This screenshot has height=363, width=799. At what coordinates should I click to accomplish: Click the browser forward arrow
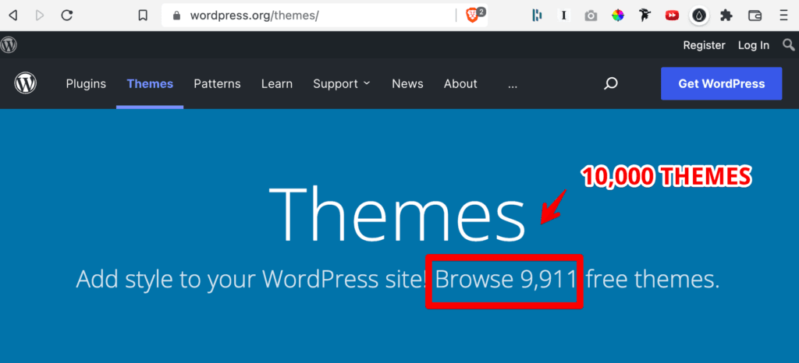coord(40,16)
